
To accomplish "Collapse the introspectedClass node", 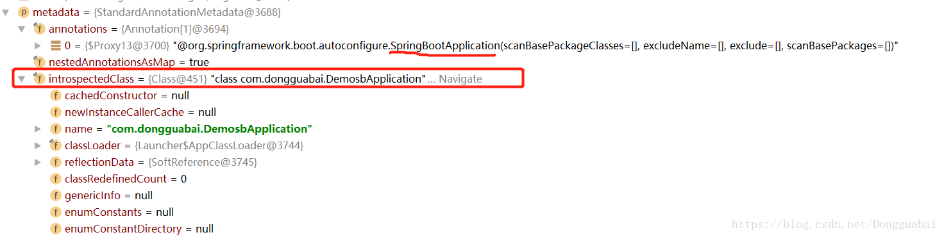I will (22, 79).
